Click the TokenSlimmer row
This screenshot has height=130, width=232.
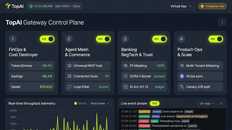coord(32,66)
